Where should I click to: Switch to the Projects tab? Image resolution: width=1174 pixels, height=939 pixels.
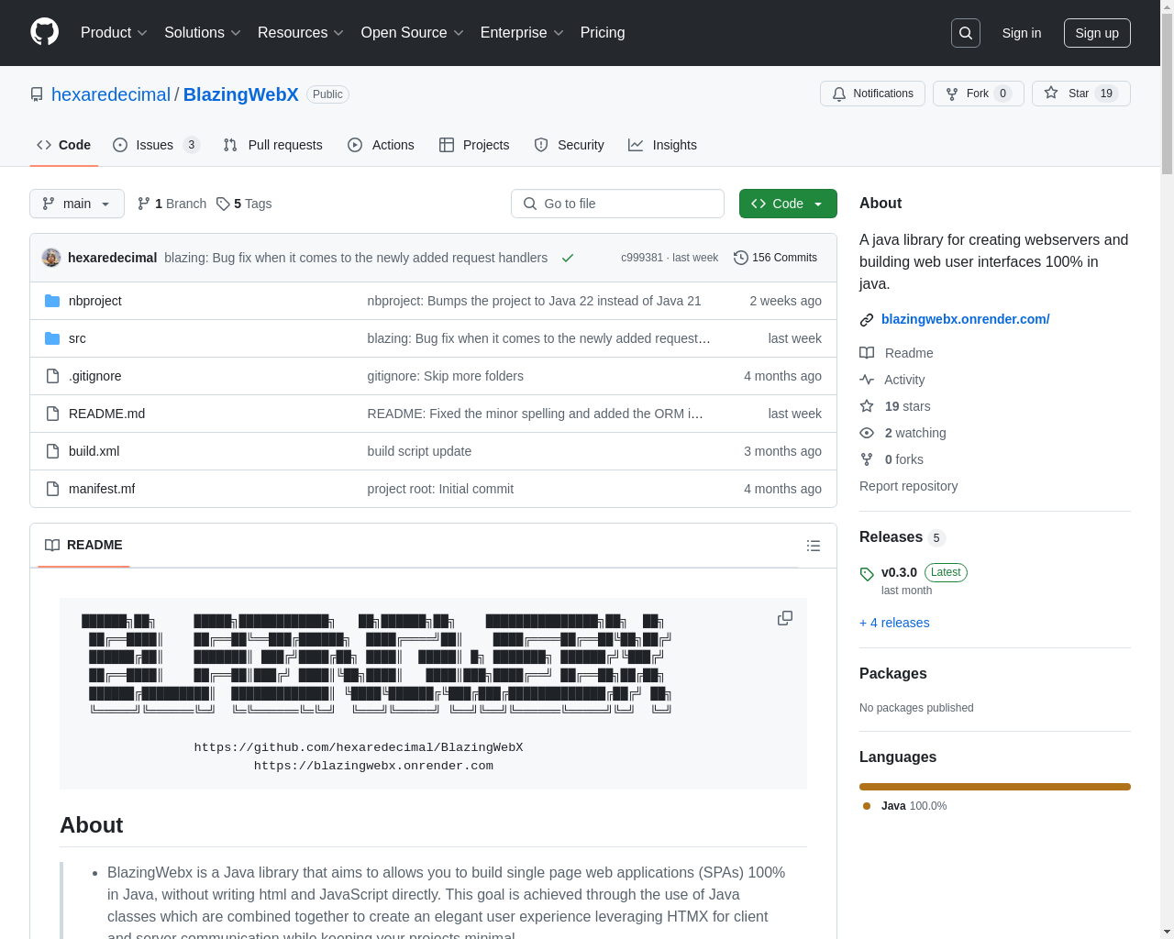coord(474,145)
